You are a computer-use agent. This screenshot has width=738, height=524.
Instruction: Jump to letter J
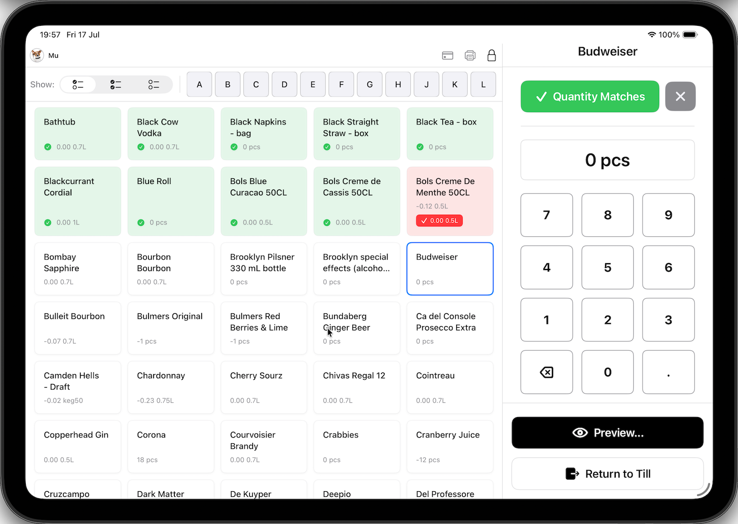427,84
